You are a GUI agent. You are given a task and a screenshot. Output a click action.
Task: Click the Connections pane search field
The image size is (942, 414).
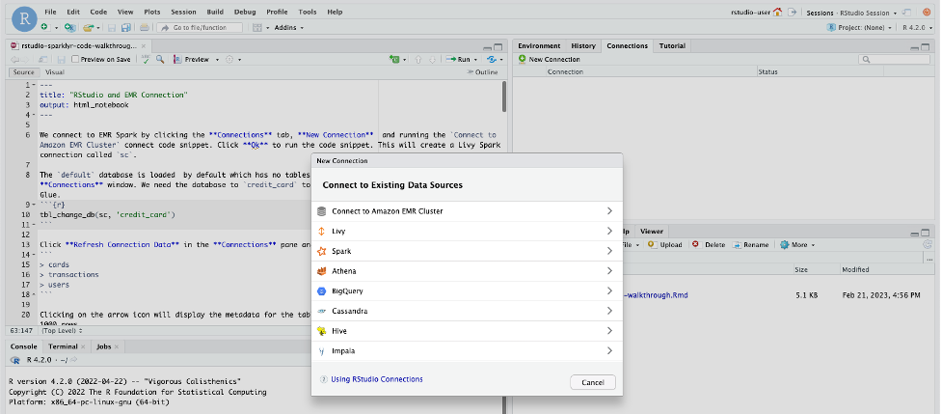(895, 60)
